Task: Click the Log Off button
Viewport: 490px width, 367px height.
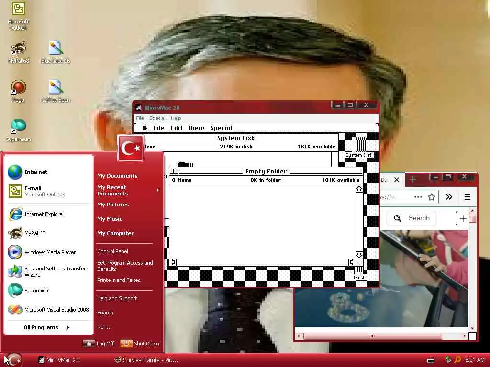Action: click(99, 344)
